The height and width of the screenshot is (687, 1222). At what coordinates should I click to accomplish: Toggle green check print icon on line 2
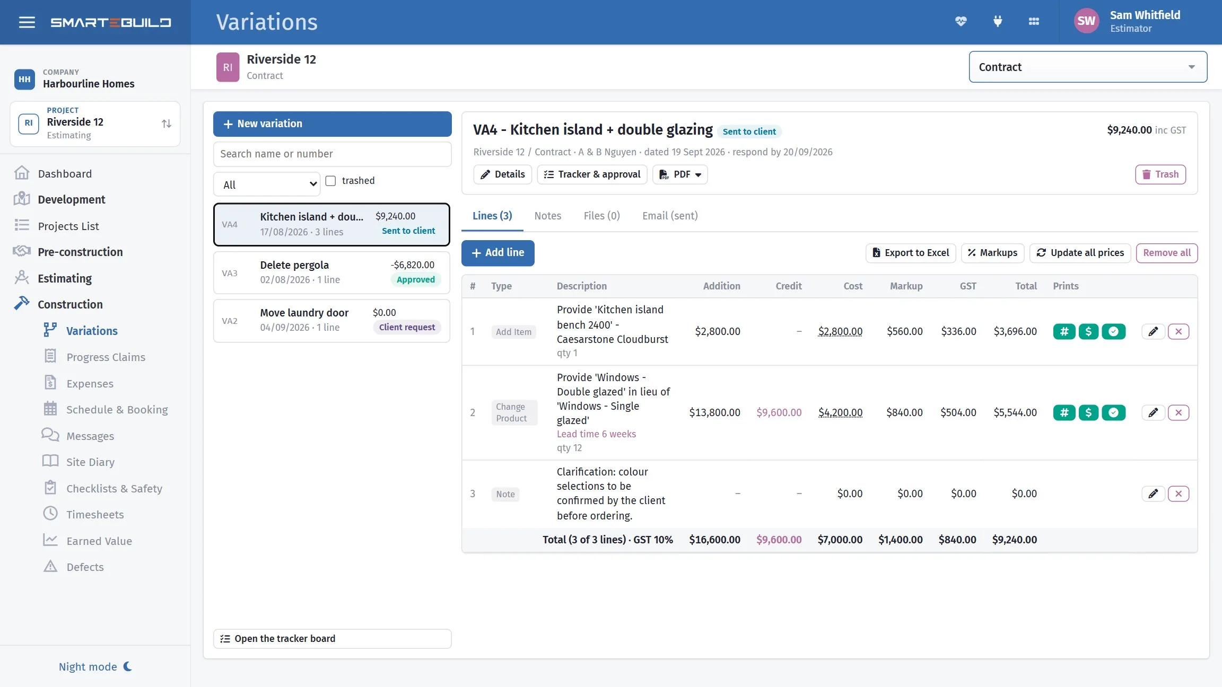1113,412
